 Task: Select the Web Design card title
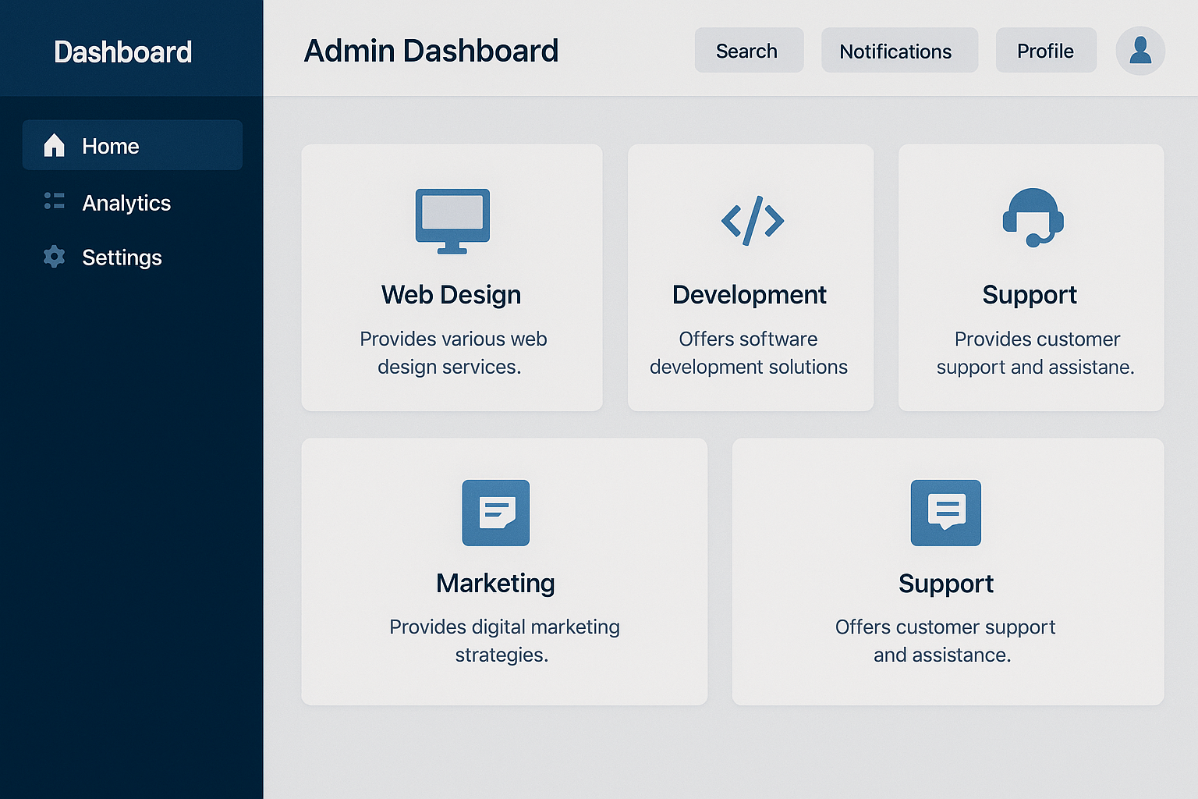tap(451, 295)
